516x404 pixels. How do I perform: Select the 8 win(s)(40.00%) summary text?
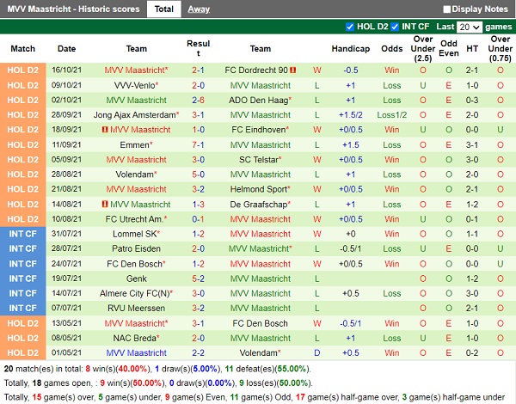pos(118,369)
